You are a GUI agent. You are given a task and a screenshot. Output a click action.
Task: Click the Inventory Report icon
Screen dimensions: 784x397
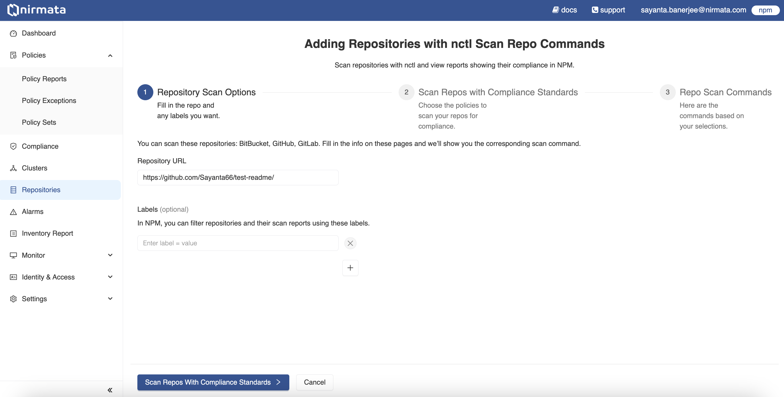[x=13, y=233]
